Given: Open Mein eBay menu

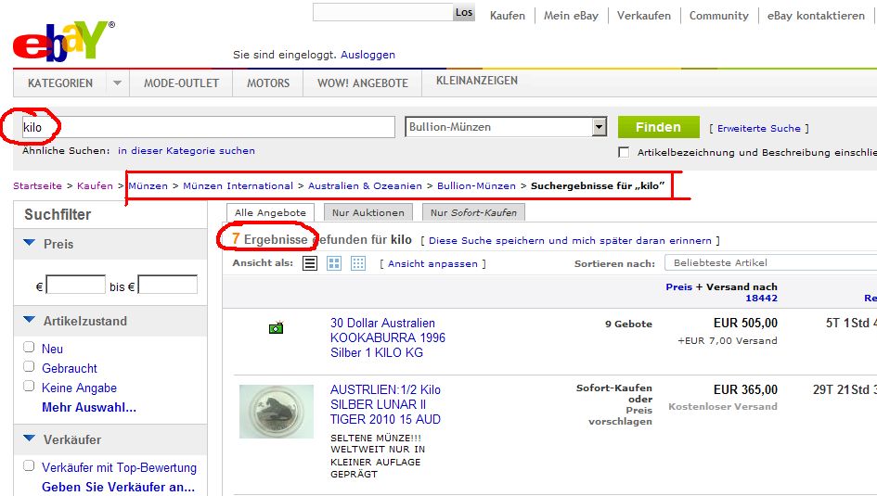Looking at the screenshot, I should tap(571, 16).
